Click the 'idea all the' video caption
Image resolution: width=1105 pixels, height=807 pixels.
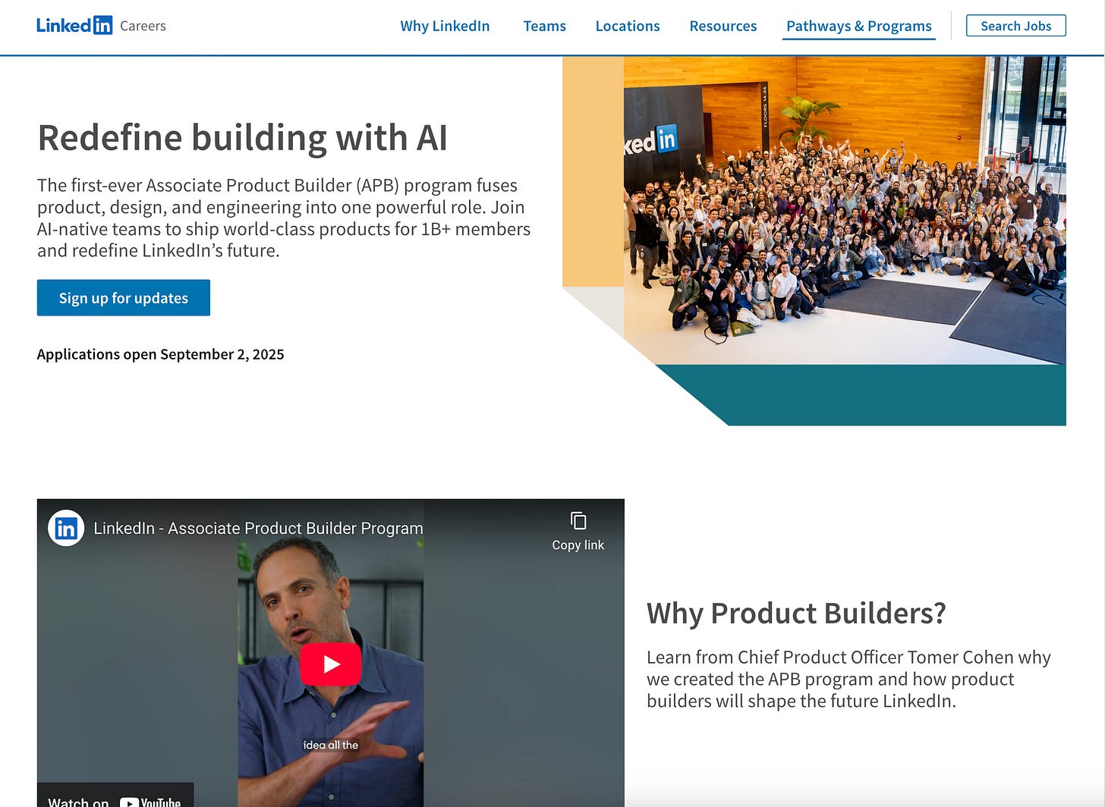click(x=330, y=745)
